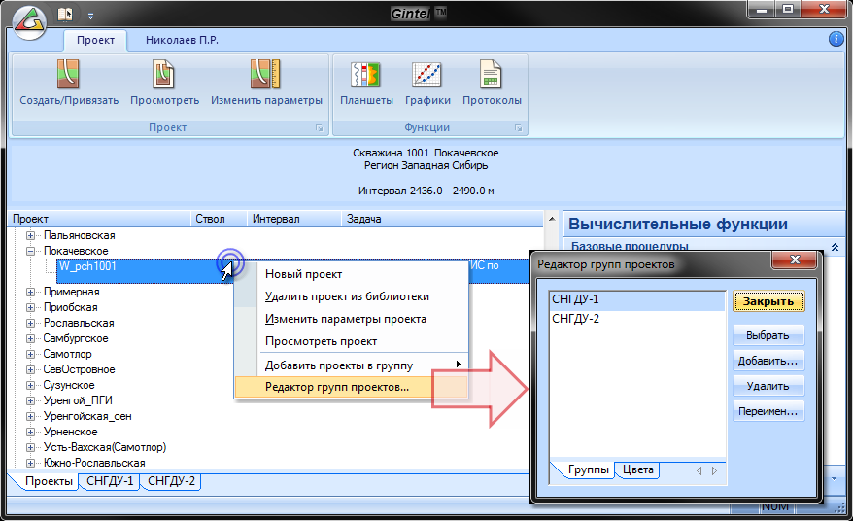Select СНГДУ-1 in group list

(x=637, y=299)
